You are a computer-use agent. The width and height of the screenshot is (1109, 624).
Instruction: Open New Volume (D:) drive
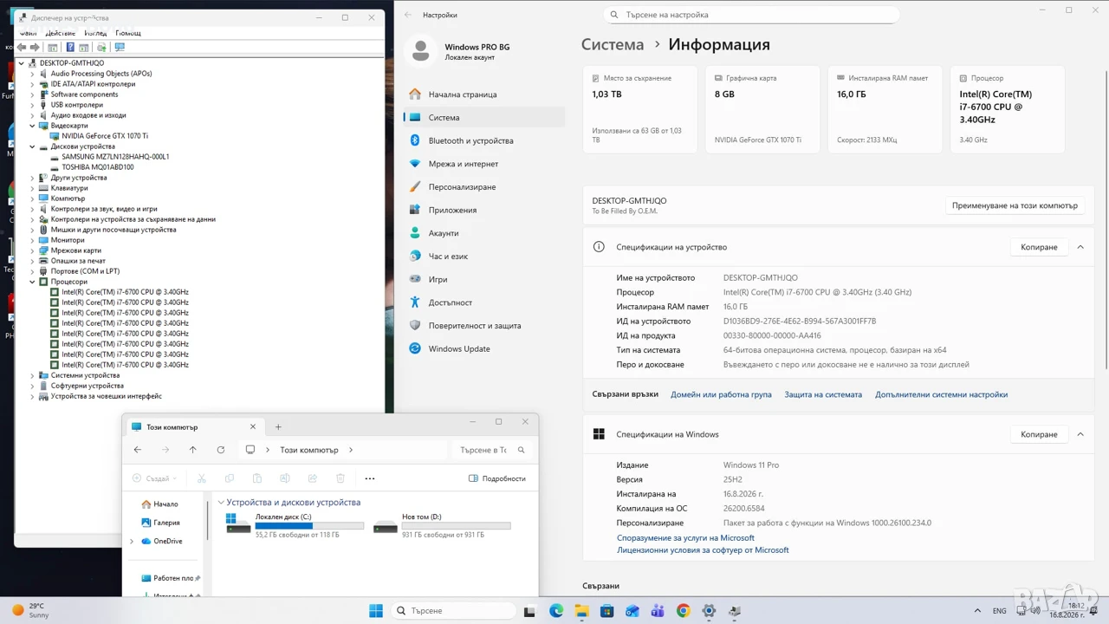tap(442, 525)
